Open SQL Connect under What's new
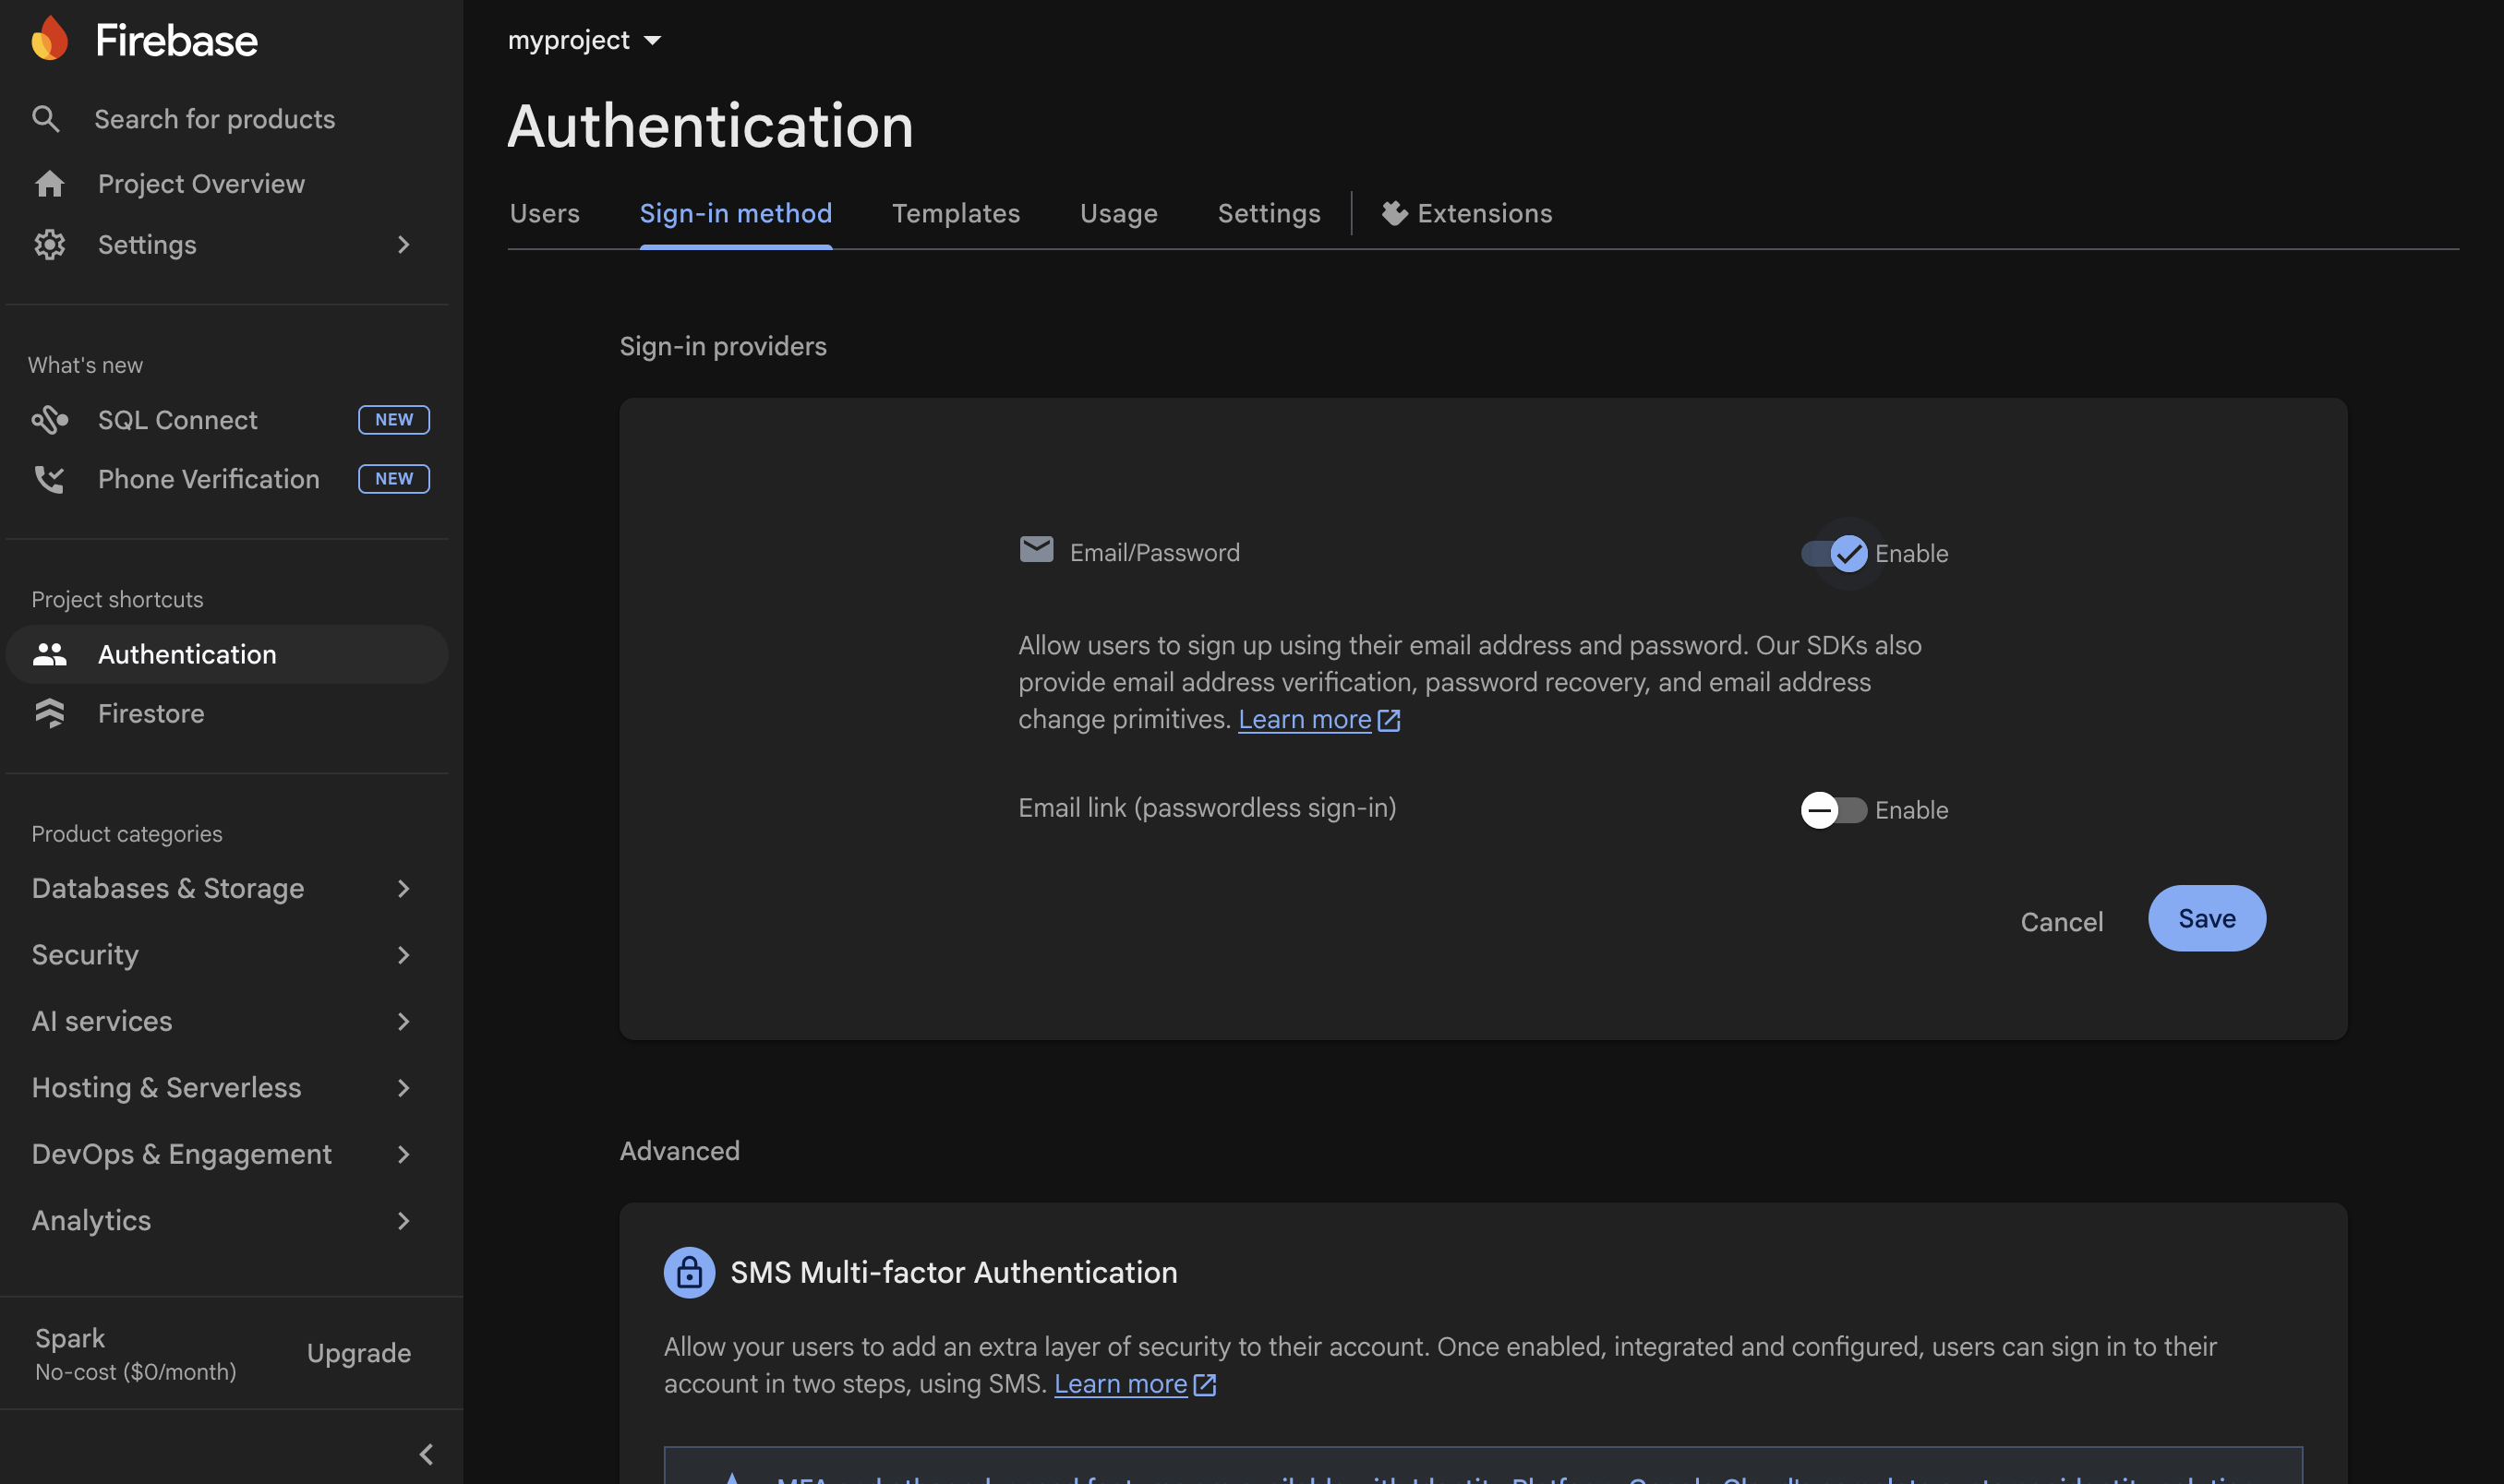Image resolution: width=2504 pixels, height=1484 pixels. pos(226,420)
